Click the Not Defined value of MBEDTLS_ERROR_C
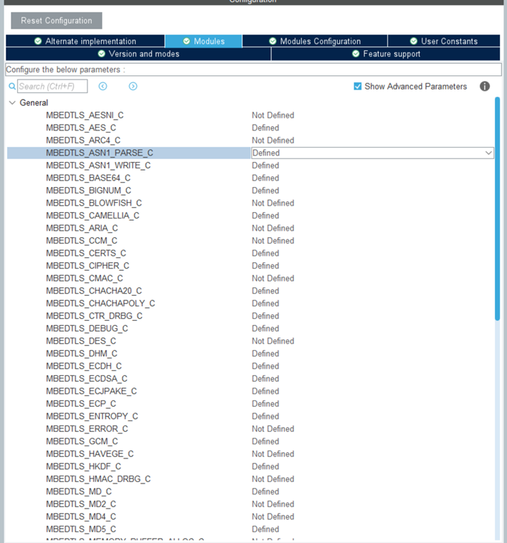507x543 pixels. click(273, 428)
